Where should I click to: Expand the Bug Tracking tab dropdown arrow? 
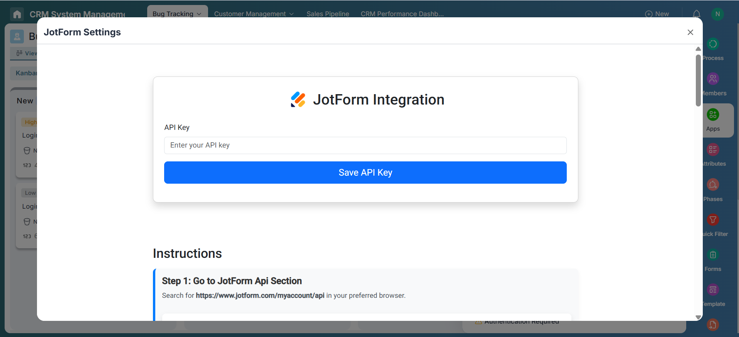click(x=199, y=14)
